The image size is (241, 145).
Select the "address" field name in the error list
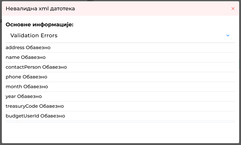[15, 48]
